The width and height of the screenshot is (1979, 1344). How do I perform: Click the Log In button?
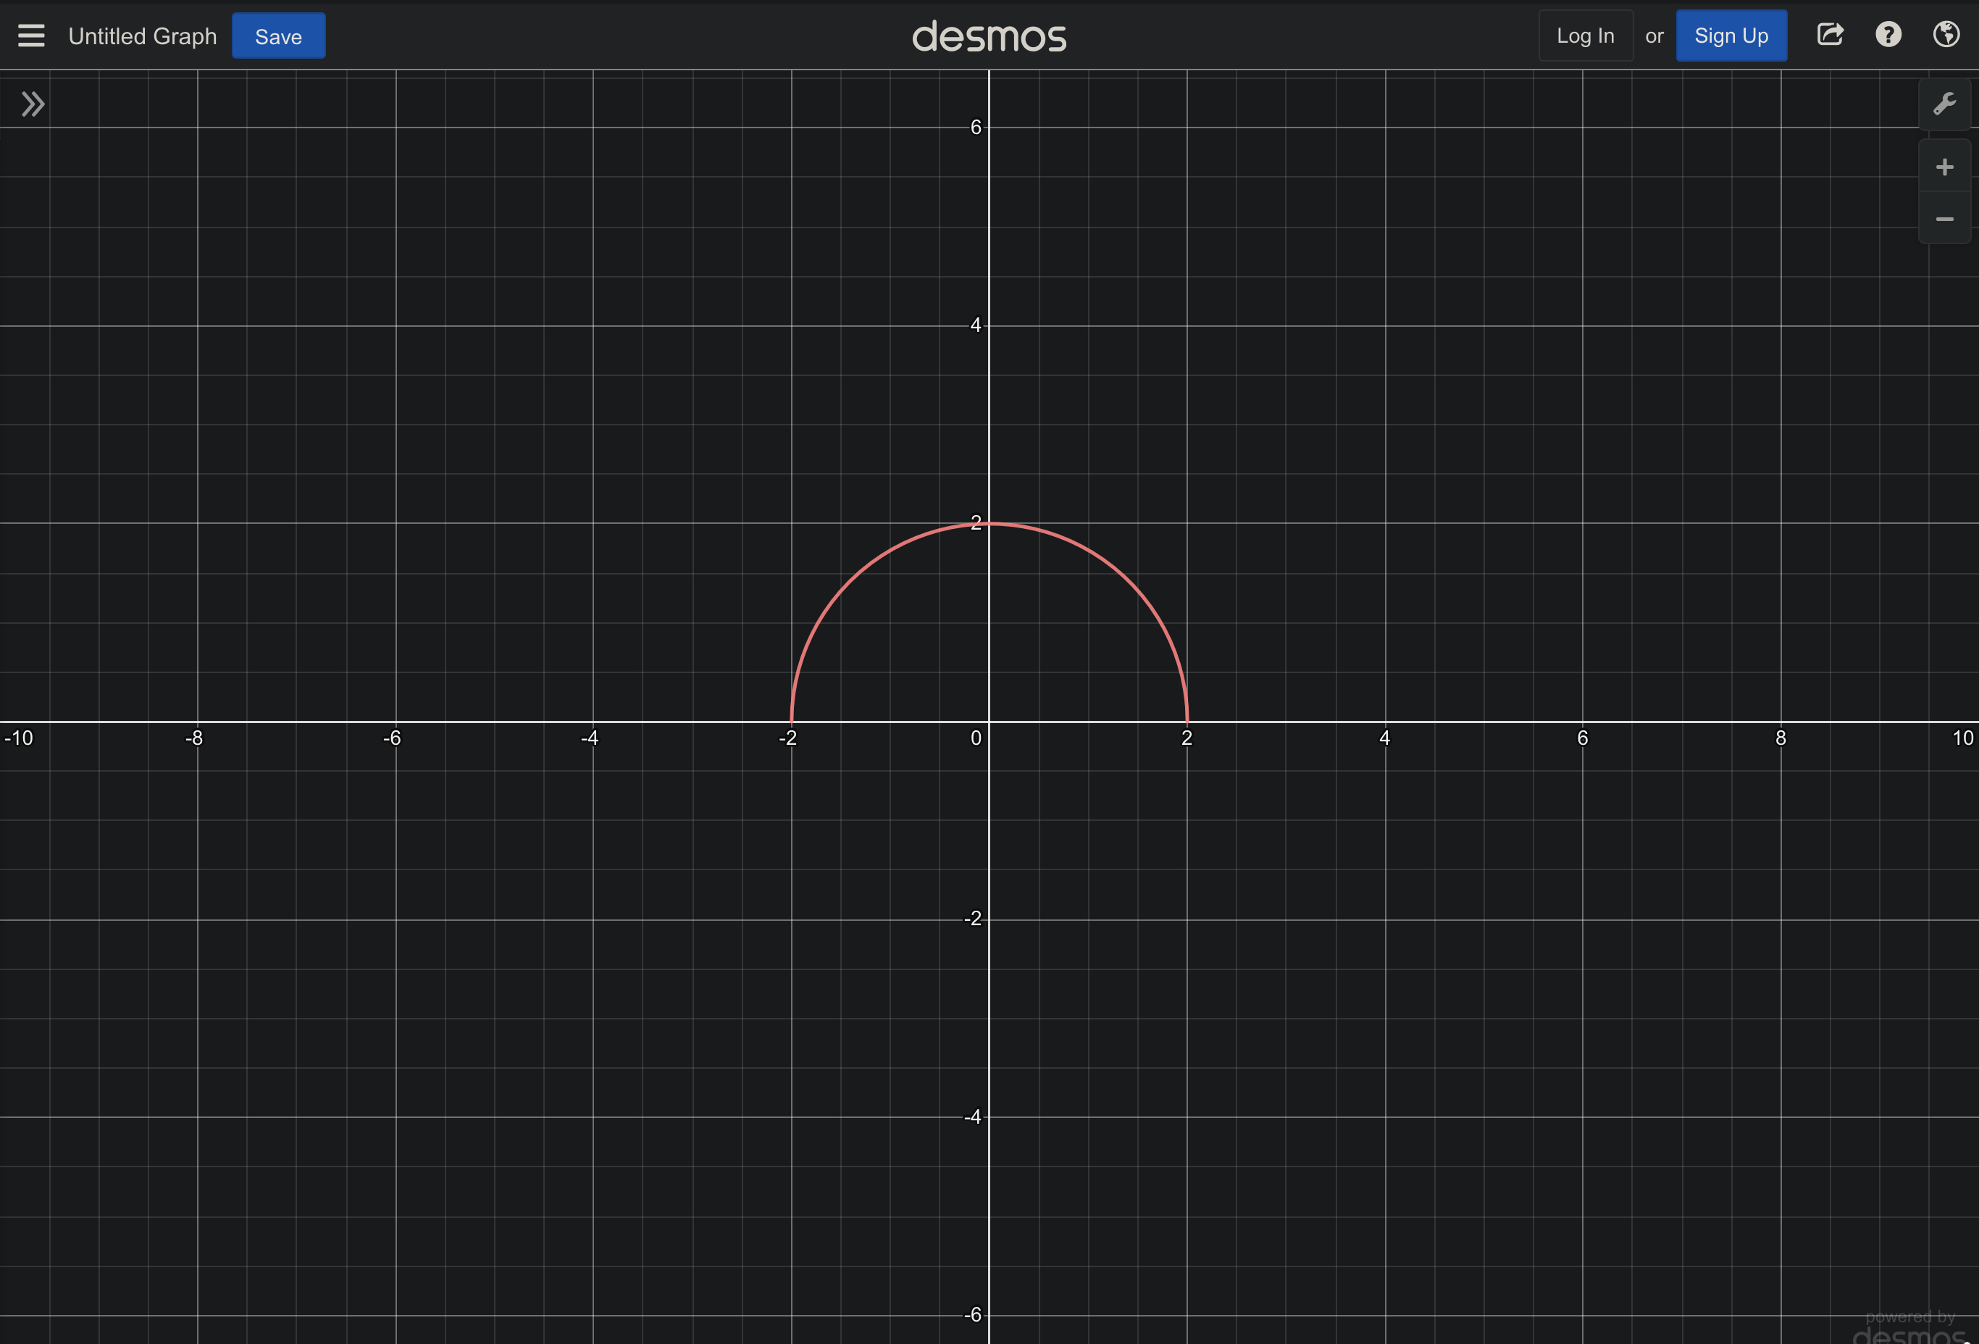1585,36
